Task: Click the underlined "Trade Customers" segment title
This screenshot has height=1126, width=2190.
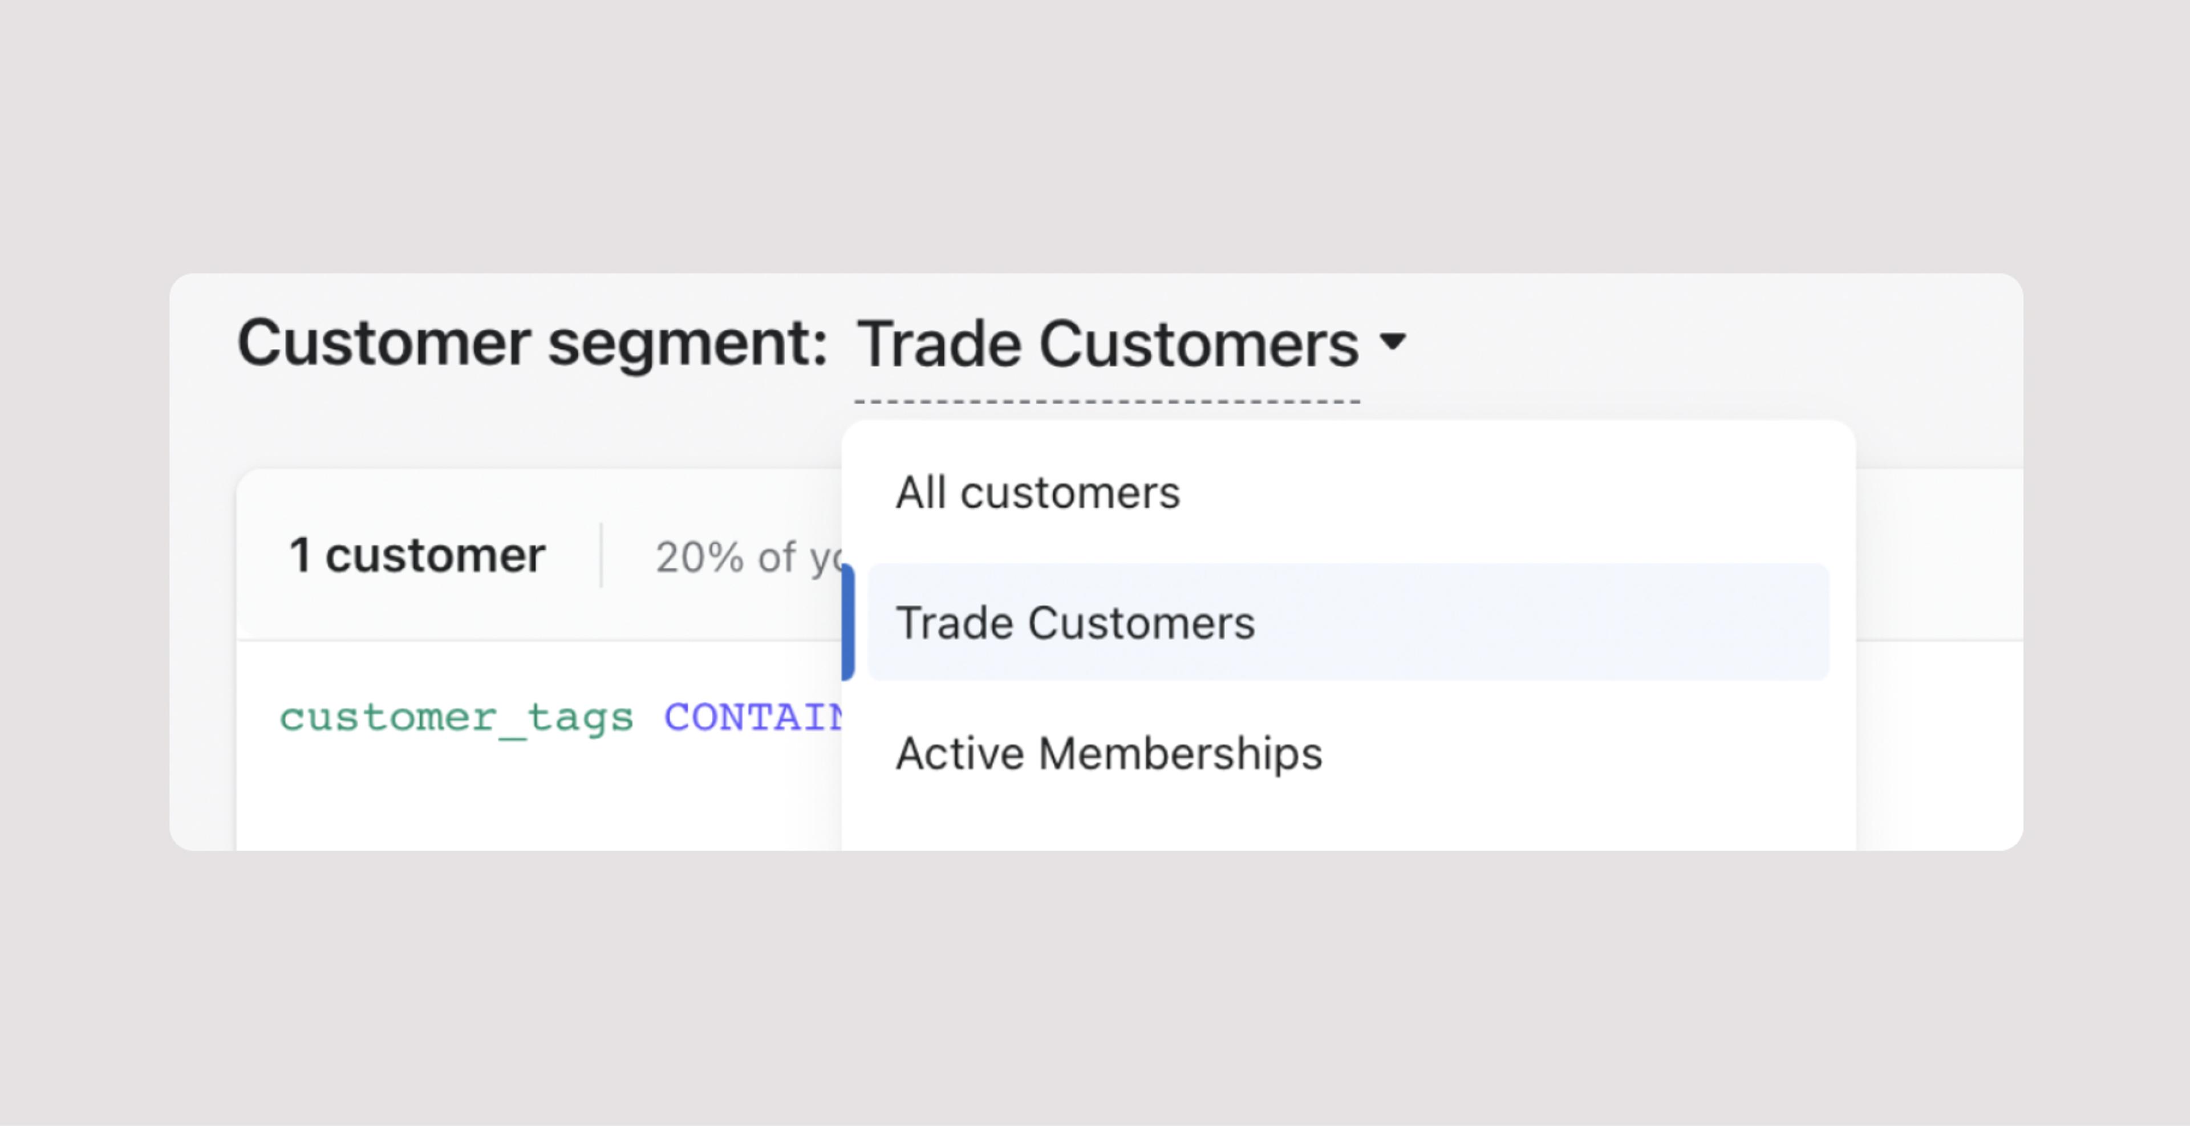Action: tap(1107, 344)
